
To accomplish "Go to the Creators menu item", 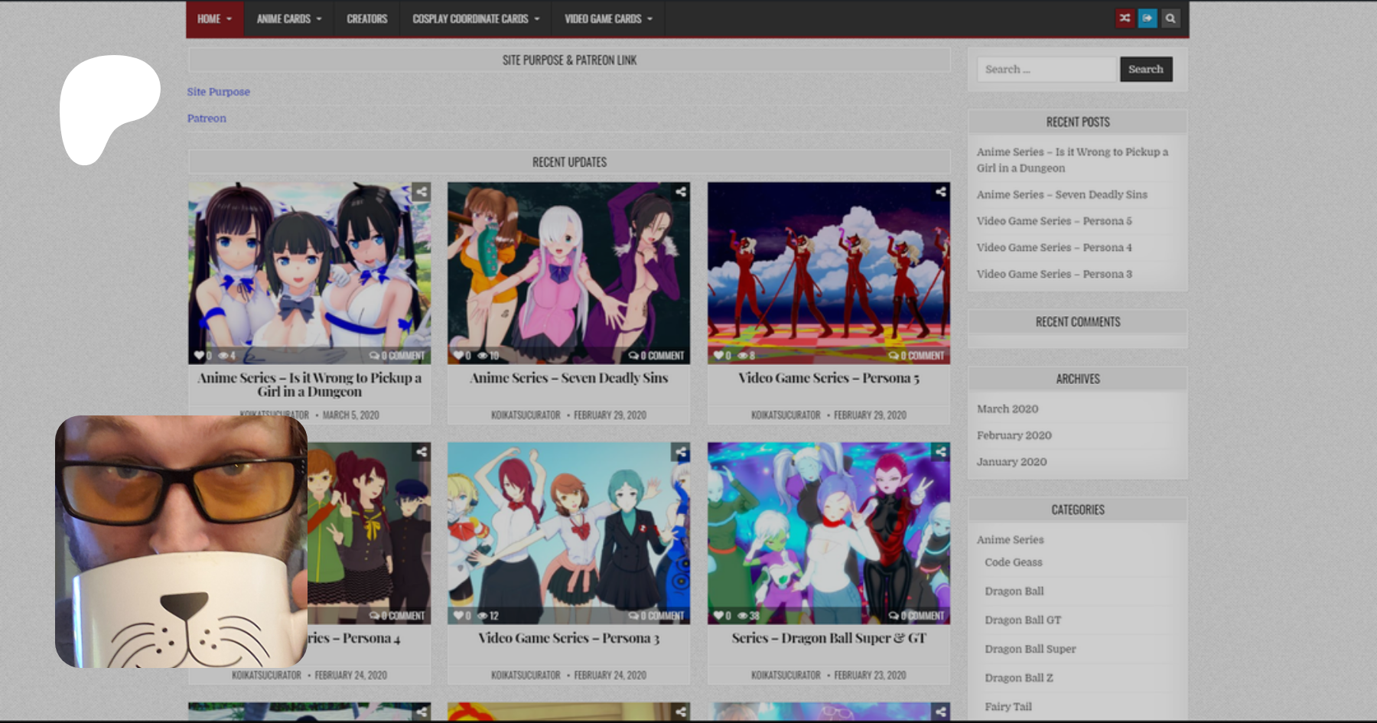I will click(x=366, y=19).
